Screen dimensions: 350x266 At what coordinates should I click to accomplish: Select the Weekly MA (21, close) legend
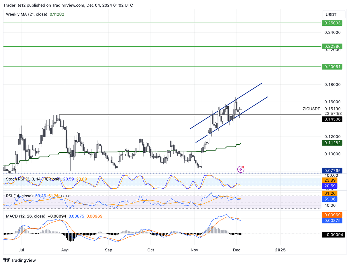coord(27,14)
